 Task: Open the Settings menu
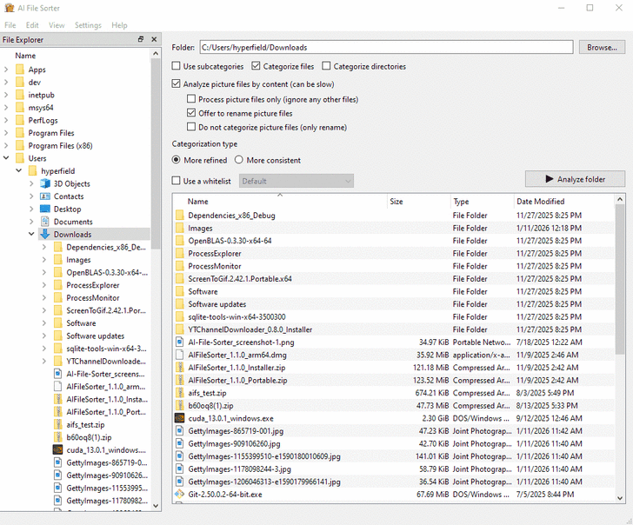(x=88, y=25)
